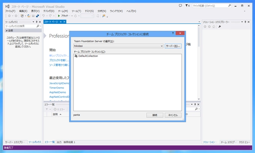The image size is (255, 153).
Task: Open the New Project dropdown arrow
Action: click(x=25, y=16)
